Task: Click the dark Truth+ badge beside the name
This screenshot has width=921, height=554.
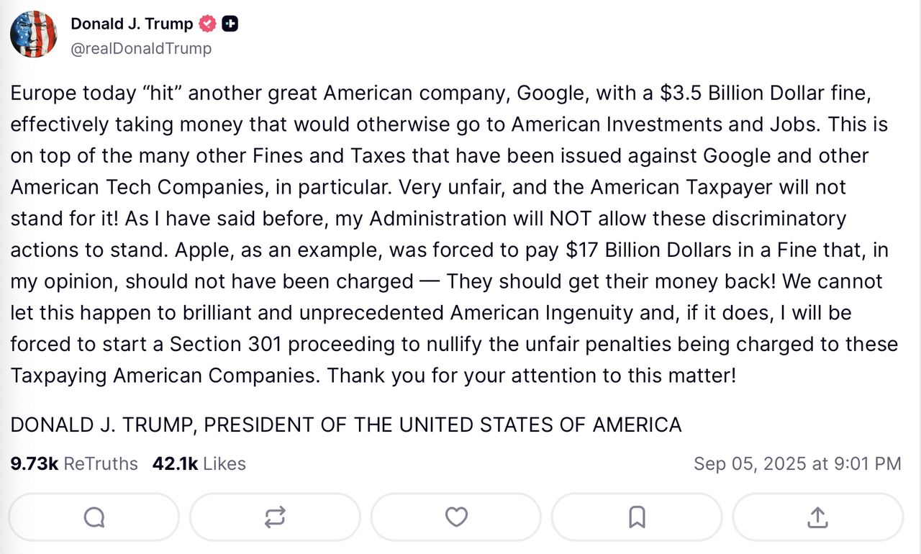Action: point(230,23)
